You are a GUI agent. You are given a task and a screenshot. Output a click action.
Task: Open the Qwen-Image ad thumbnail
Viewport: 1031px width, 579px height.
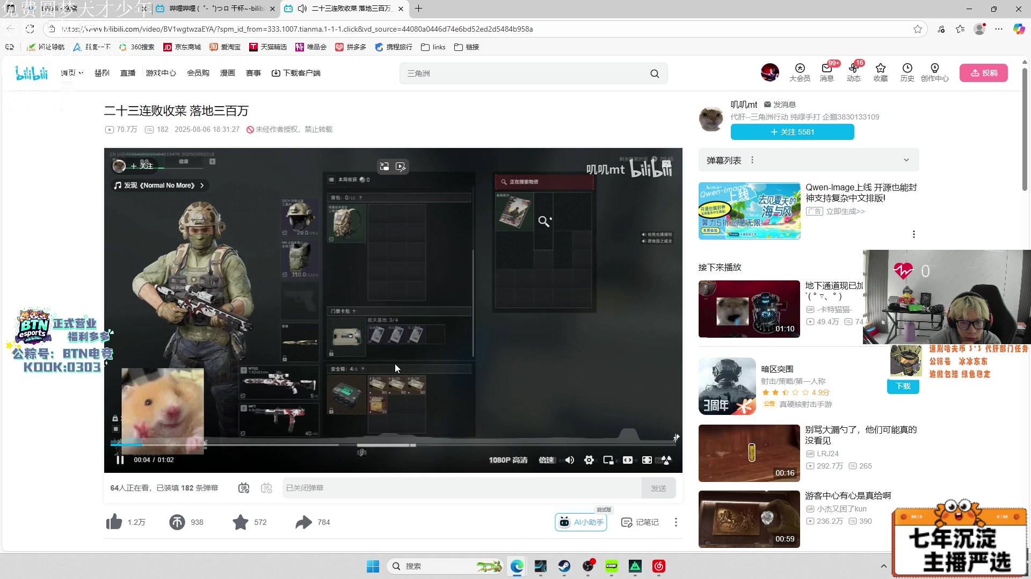click(750, 211)
